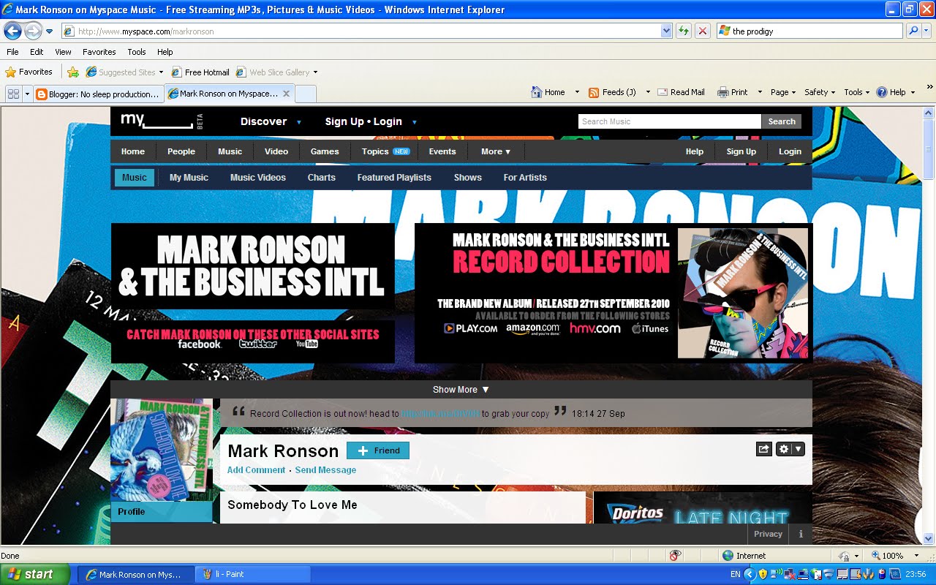
Task: Click the Twitter logo in the banner
Action: pos(258,344)
